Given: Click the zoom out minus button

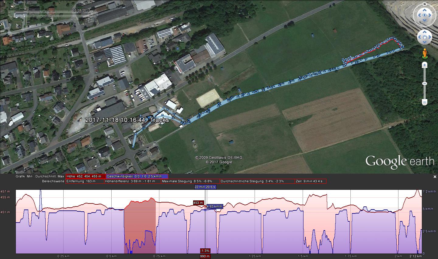Looking at the screenshot, I should [424, 102].
